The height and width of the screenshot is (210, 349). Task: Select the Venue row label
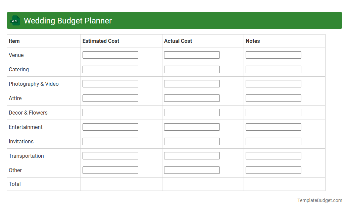[16, 55]
